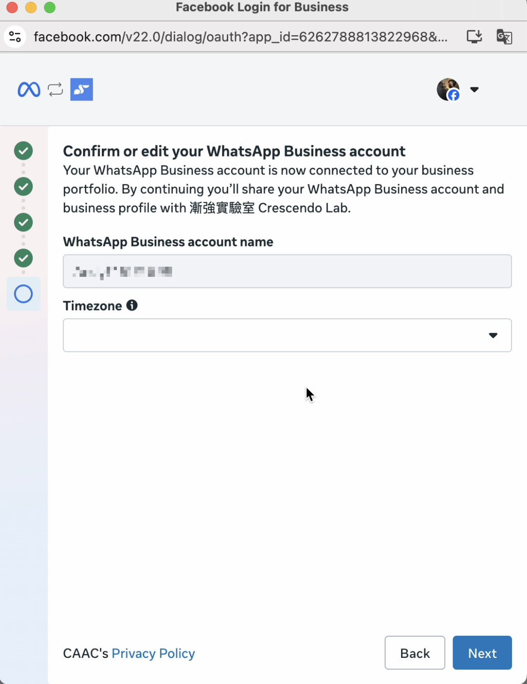Click the Next button
This screenshot has width=527, height=684.
(482, 653)
